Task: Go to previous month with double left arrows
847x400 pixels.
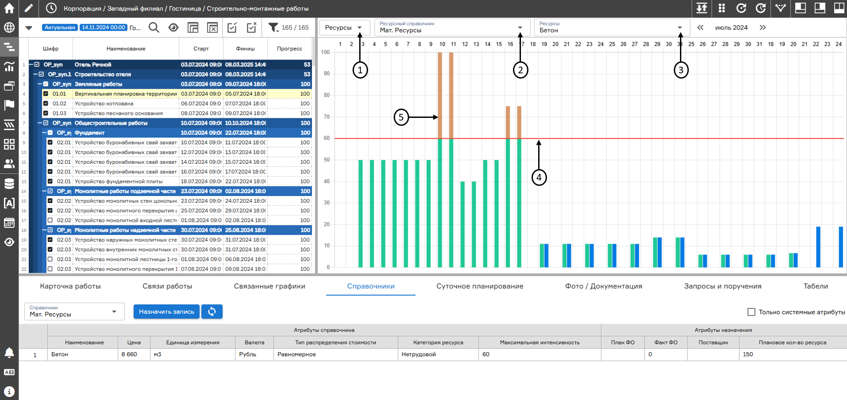Action: [700, 27]
